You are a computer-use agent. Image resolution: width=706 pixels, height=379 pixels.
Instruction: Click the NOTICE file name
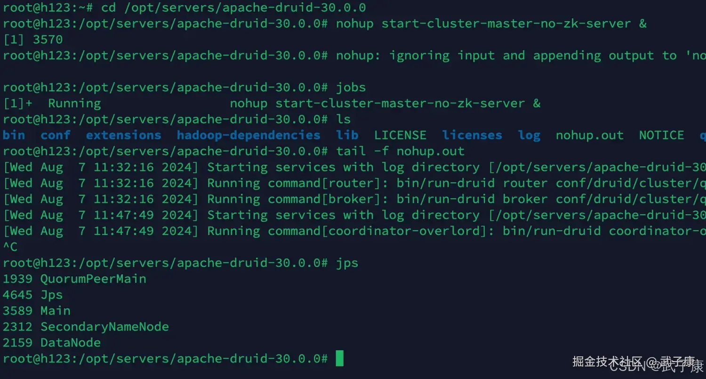tap(661, 135)
